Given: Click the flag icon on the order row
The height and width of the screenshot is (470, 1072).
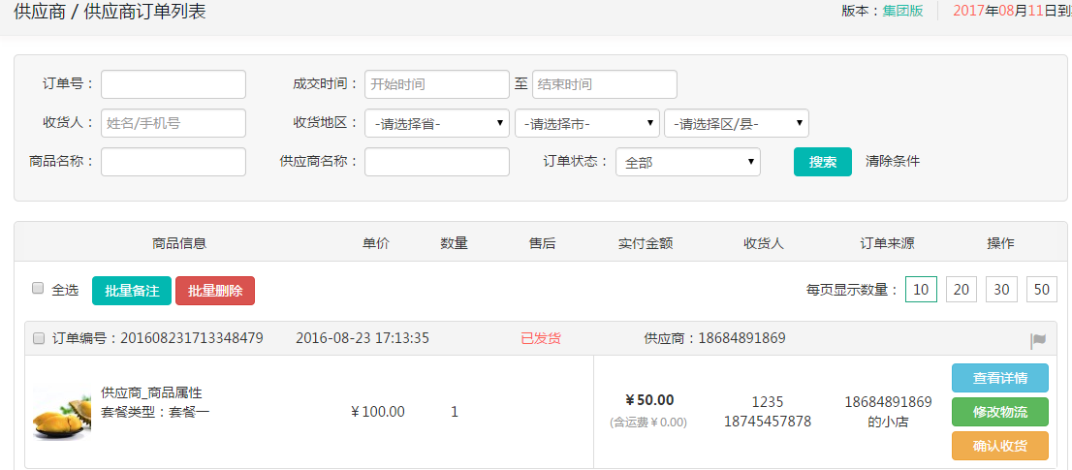Looking at the screenshot, I should click(x=1038, y=340).
